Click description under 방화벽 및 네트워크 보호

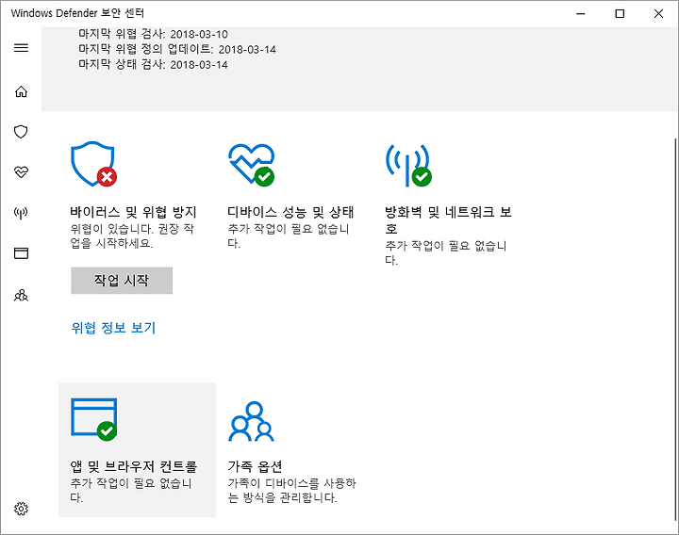click(x=445, y=252)
